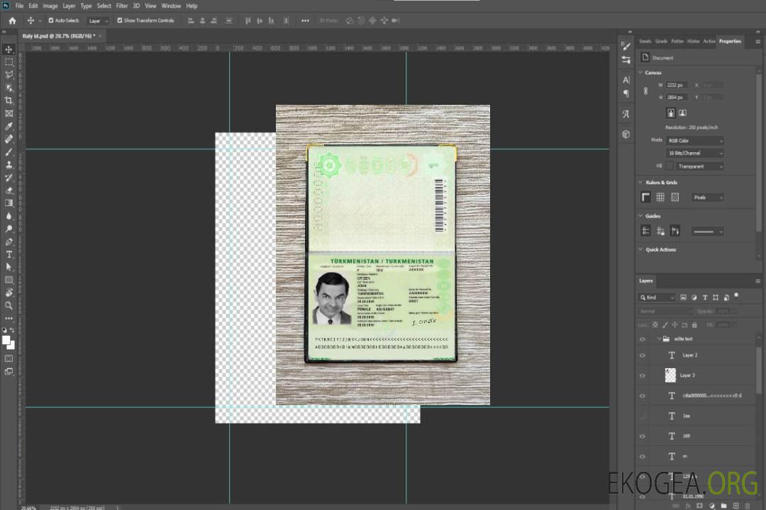Select the Dodge tool
Viewport: 766px width, 510px height.
(9, 229)
